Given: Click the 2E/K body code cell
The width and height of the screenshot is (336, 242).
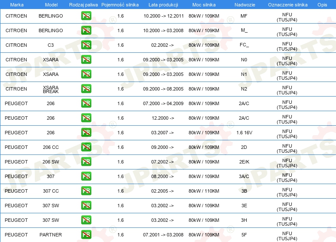Looking at the screenshot, I should (x=244, y=162).
